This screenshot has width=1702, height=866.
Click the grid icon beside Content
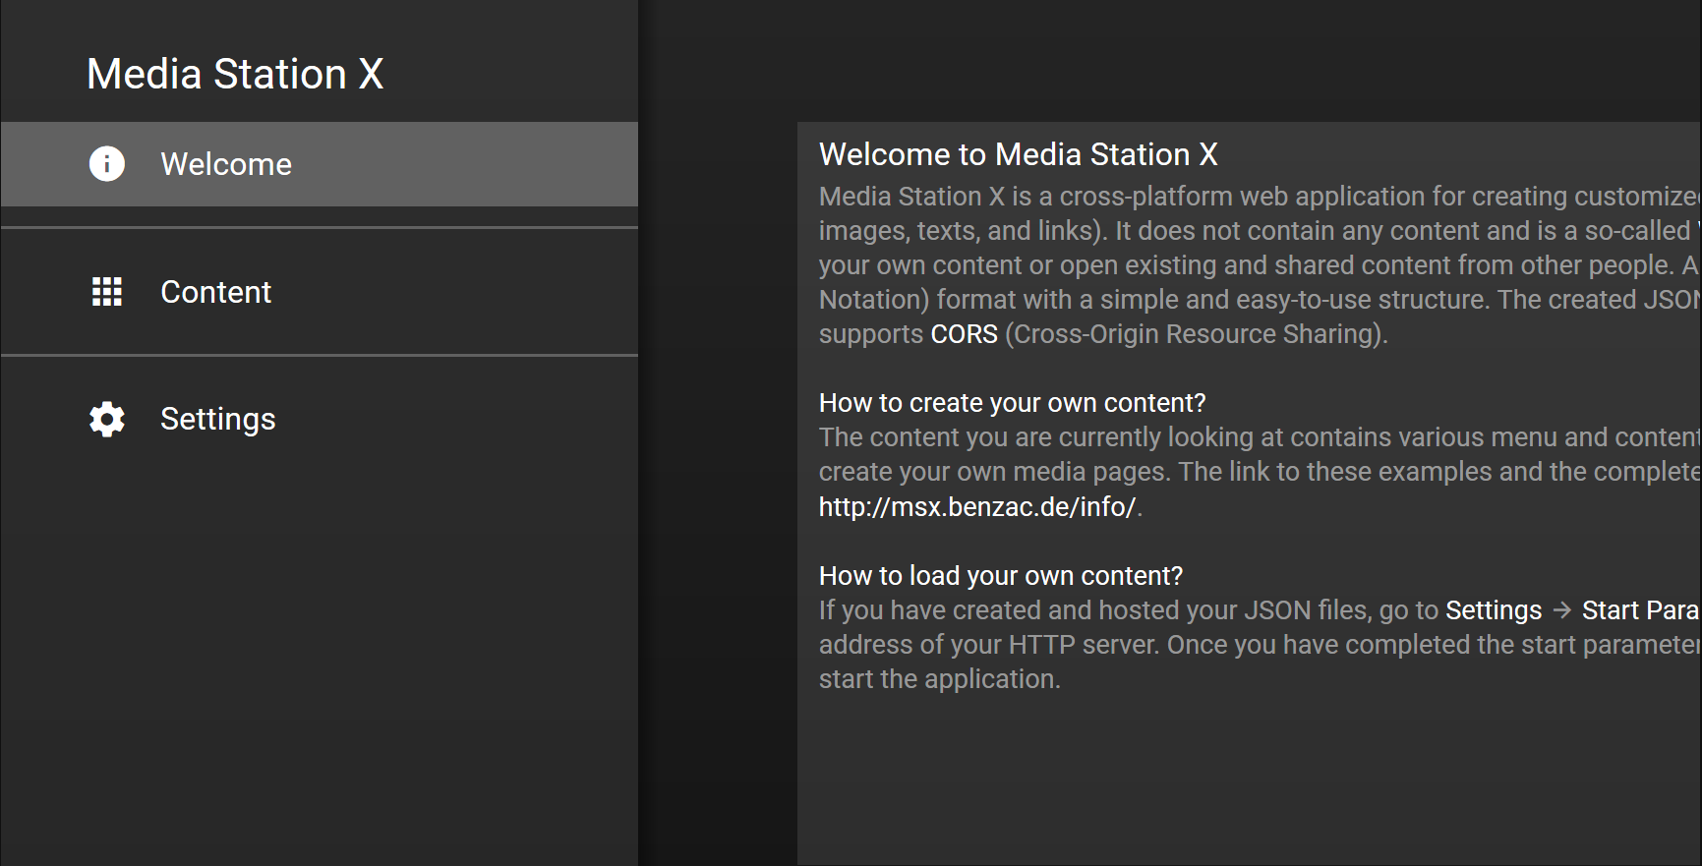(107, 292)
